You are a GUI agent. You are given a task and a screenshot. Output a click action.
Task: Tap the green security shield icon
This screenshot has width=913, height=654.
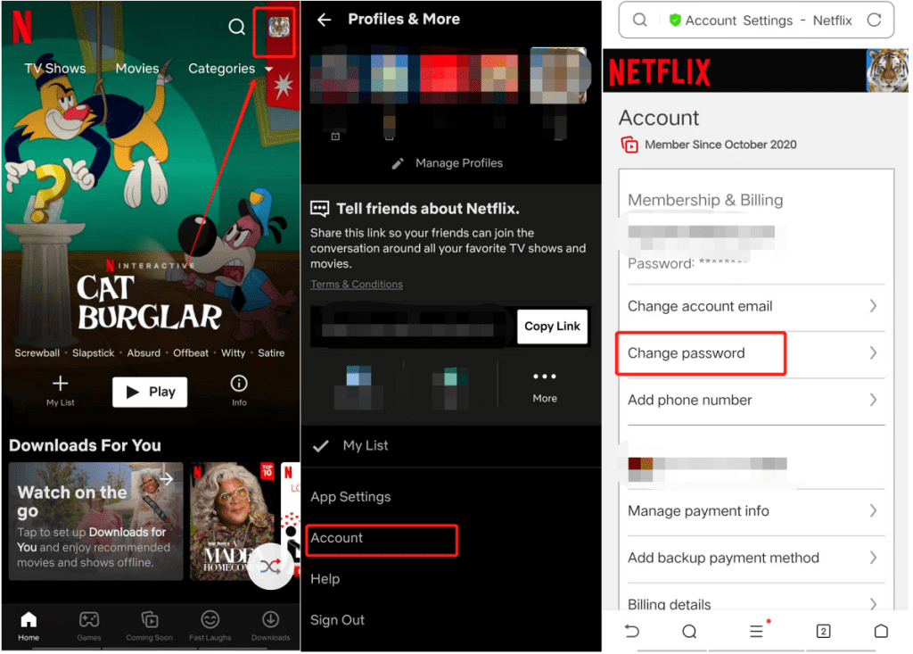coord(674,21)
